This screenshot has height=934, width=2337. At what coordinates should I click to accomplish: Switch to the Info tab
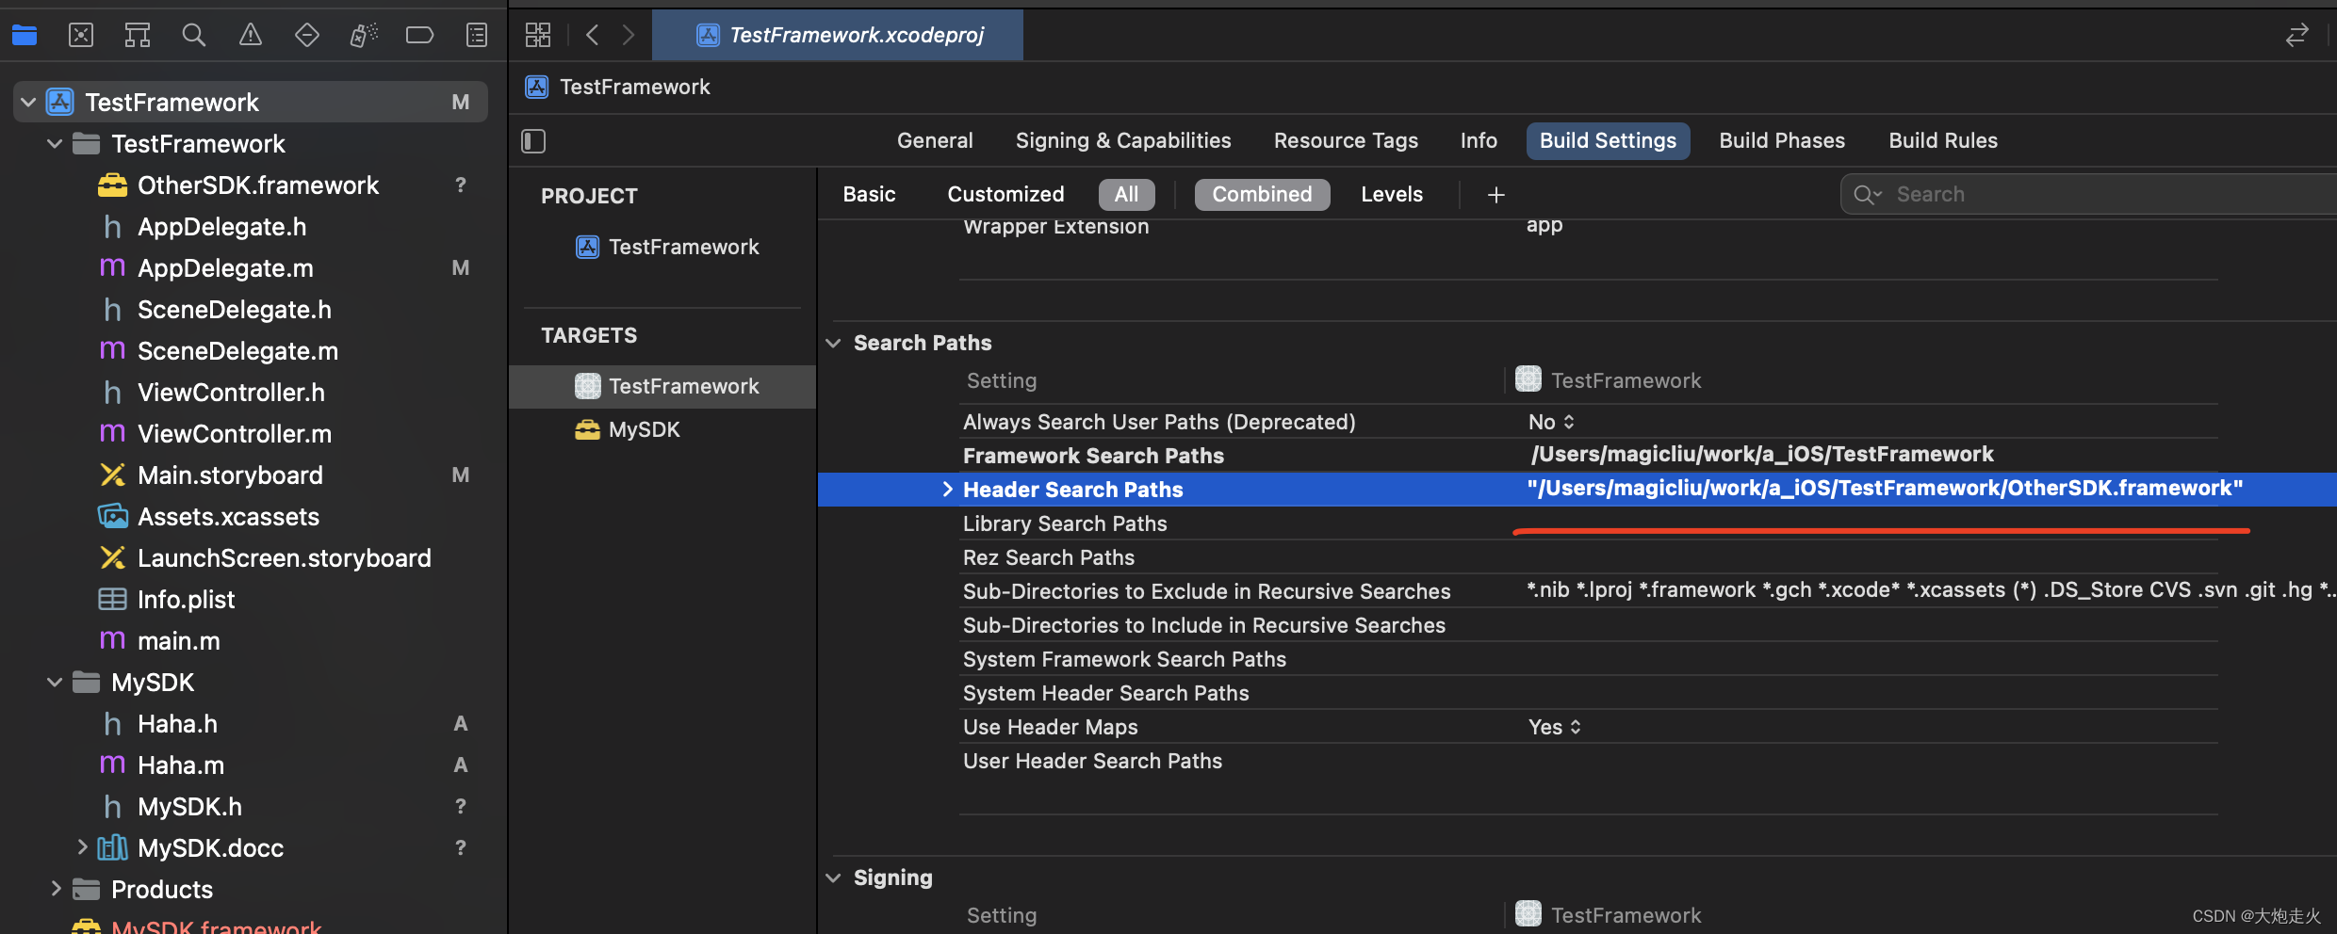tap(1479, 141)
